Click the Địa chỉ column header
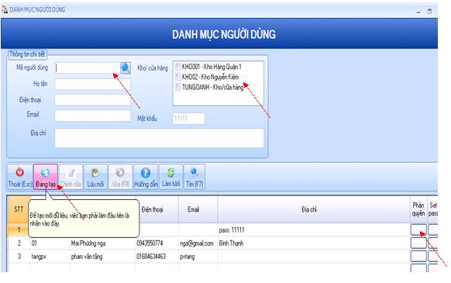 click(x=314, y=209)
